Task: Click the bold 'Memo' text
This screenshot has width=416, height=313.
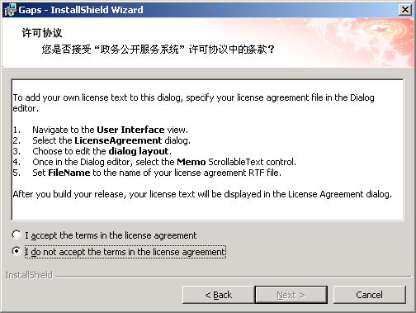Action: [191, 162]
